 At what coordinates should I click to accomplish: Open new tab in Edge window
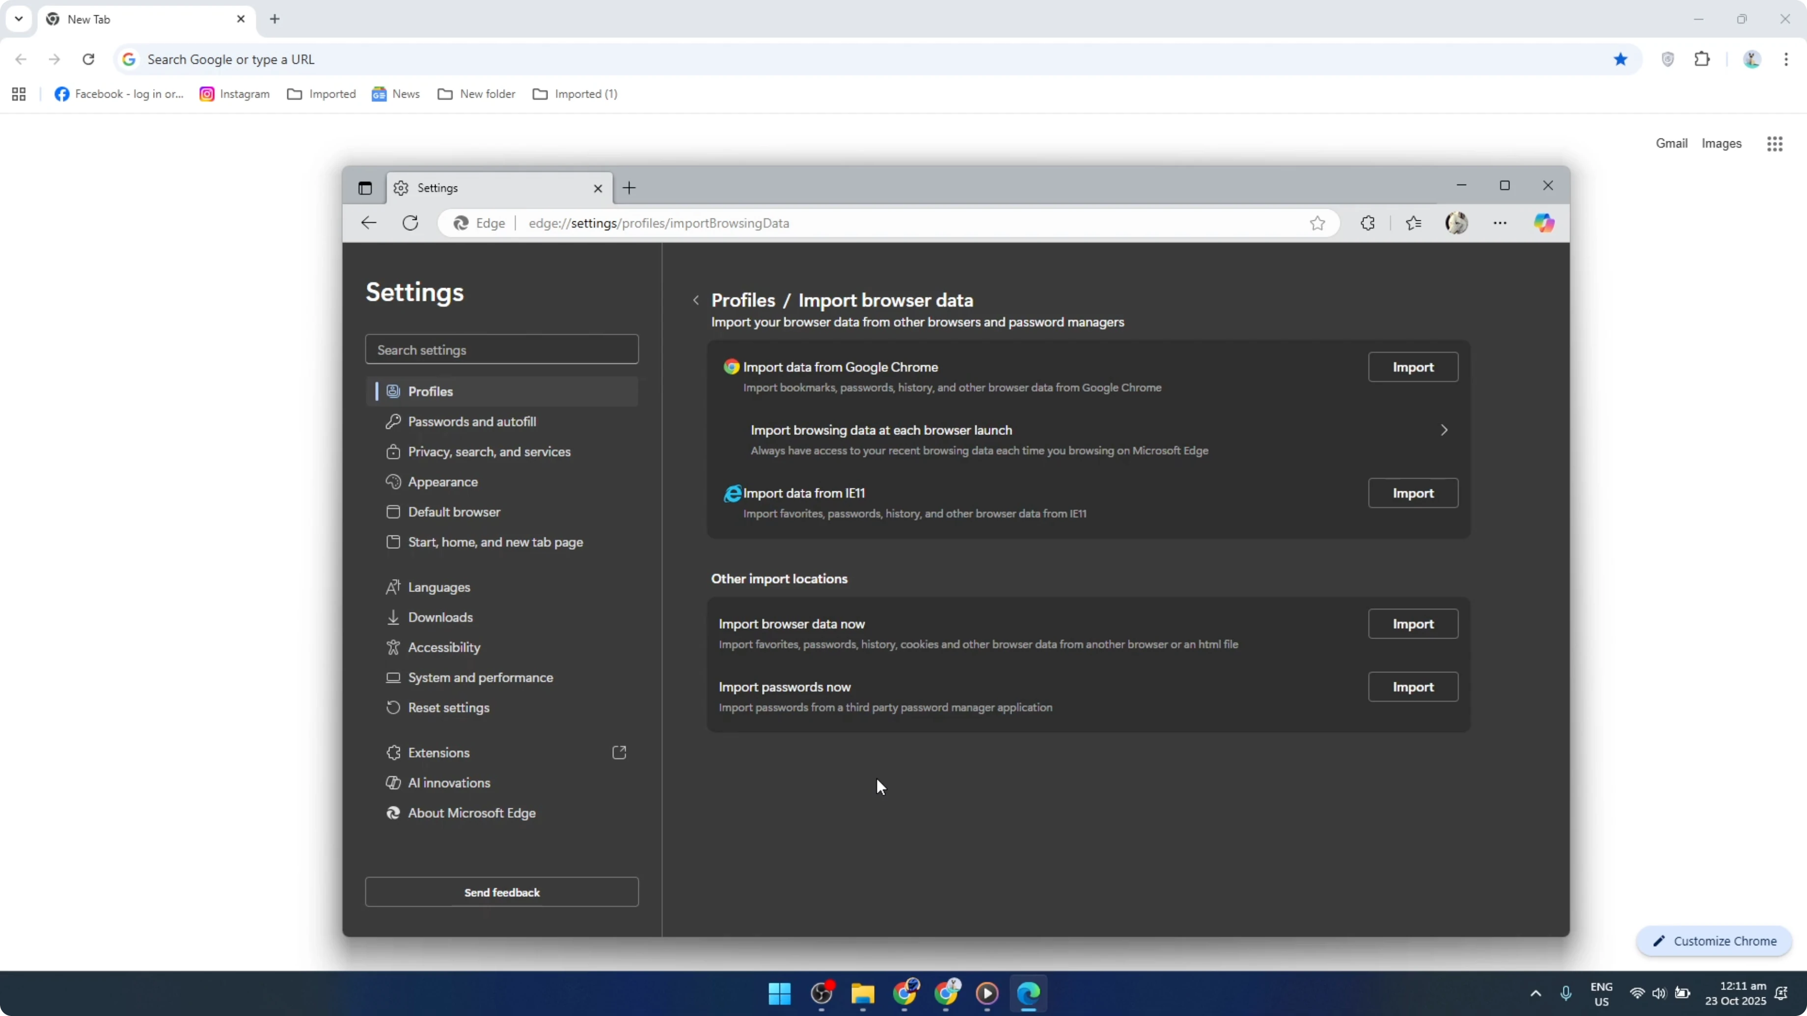[629, 188]
